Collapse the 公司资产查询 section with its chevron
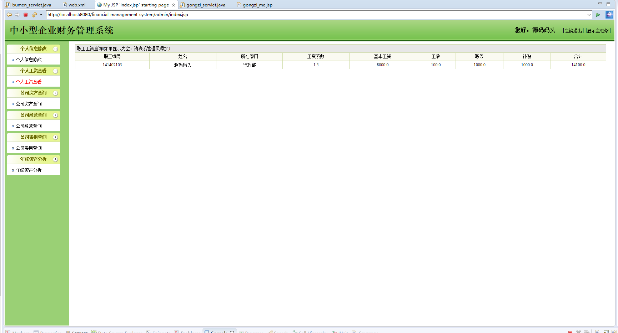The image size is (618, 333). [55, 93]
